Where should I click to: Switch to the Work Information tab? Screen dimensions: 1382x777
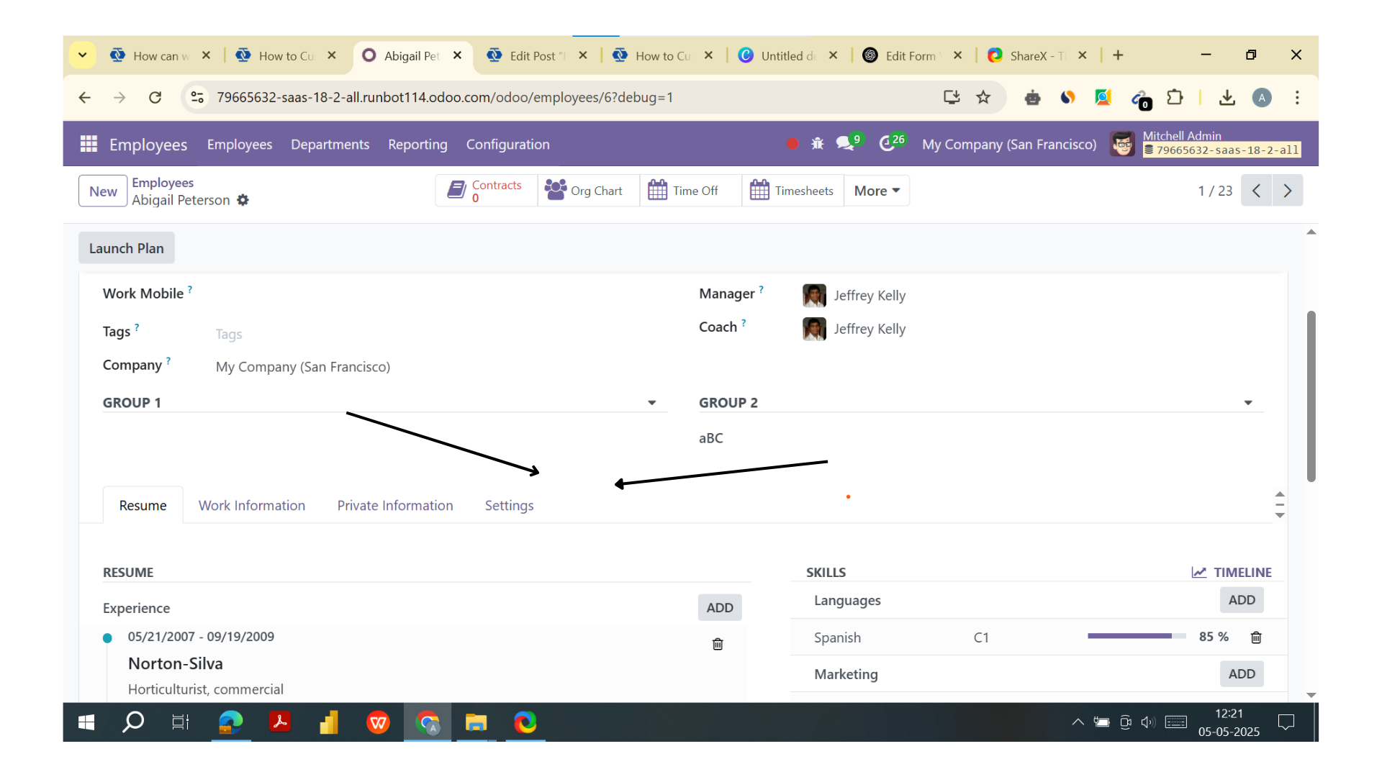click(251, 505)
